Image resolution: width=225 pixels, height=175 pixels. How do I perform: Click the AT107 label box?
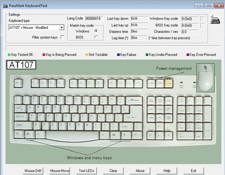(21, 65)
